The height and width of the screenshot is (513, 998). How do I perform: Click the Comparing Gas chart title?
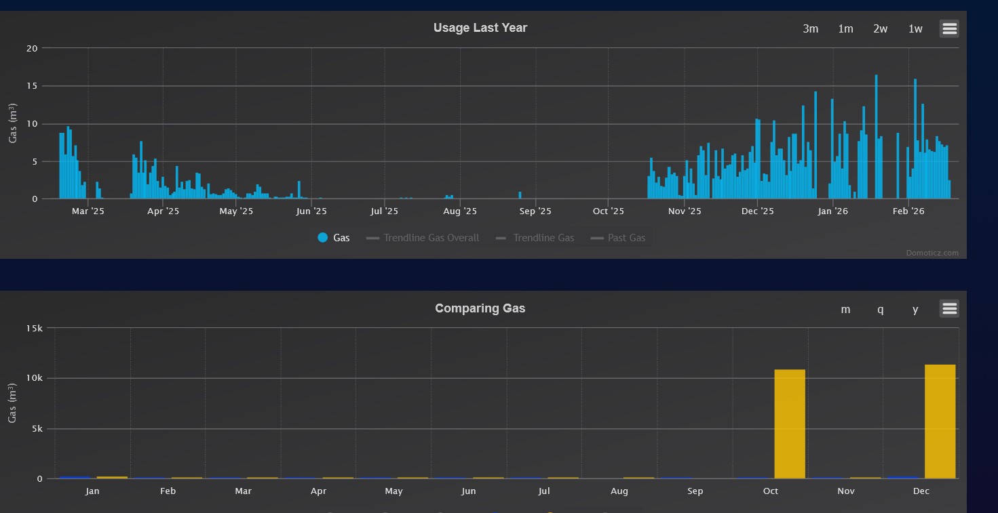[x=480, y=308]
